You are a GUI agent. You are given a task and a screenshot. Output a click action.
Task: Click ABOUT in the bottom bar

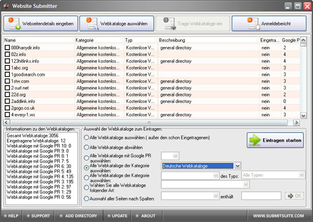146,216
